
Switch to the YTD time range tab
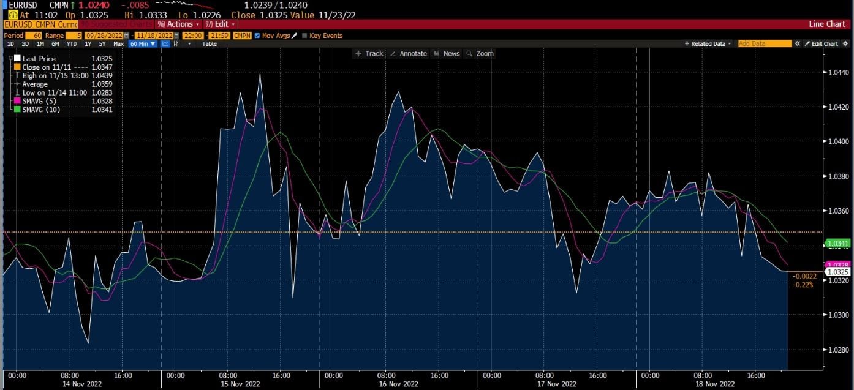point(72,43)
